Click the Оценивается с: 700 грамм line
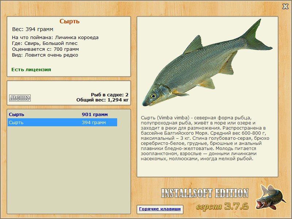Image resolution: width=292 pixels, height=219 pixels. coord(45,49)
